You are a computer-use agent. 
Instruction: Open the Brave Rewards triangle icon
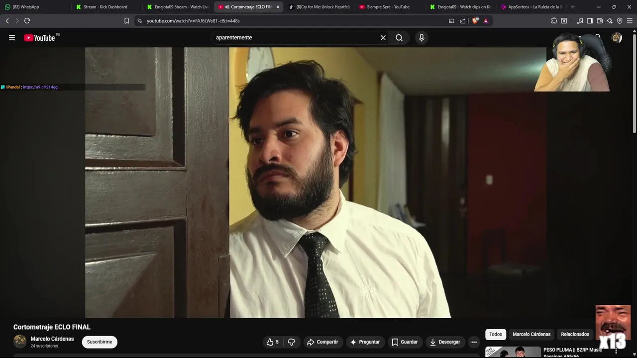pos(486,21)
